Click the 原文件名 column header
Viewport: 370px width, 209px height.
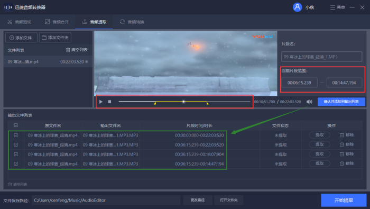(x=53, y=125)
